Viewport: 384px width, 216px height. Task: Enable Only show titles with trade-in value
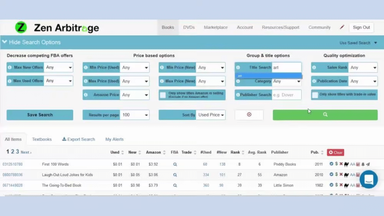tap(315, 95)
